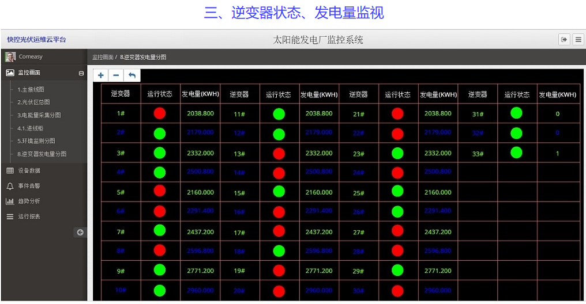Viewport: 586px width, 304px height.
Task: Click inverter 11# green status light
Action: (x=279, y=114)
